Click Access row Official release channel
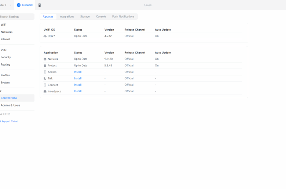 (129, 72)
